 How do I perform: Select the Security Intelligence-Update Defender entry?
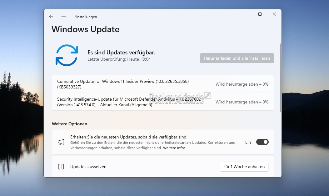[x=163, y=102]
